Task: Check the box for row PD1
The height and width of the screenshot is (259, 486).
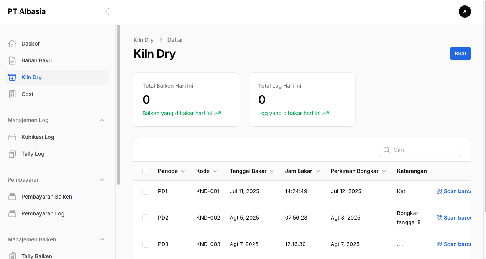Action: (x=146, y=191)
